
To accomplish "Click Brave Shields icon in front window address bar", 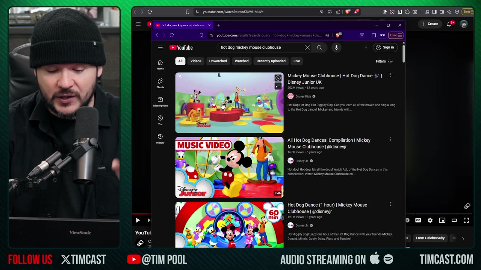I will point(338,35).
